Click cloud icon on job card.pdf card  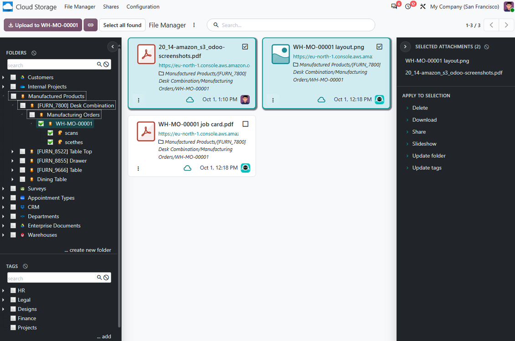187,168
